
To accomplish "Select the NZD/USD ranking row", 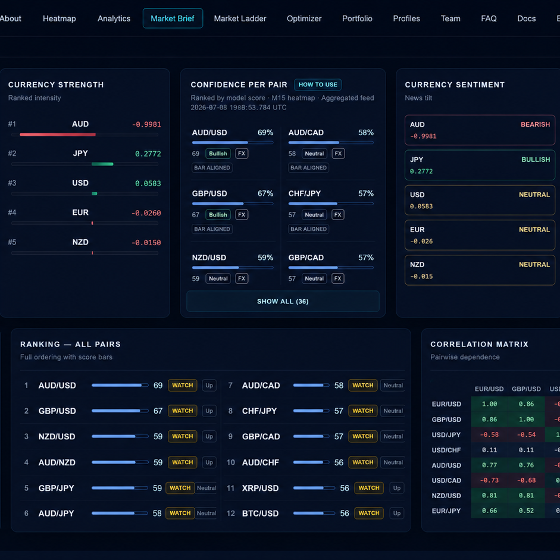I will [118, 436].
